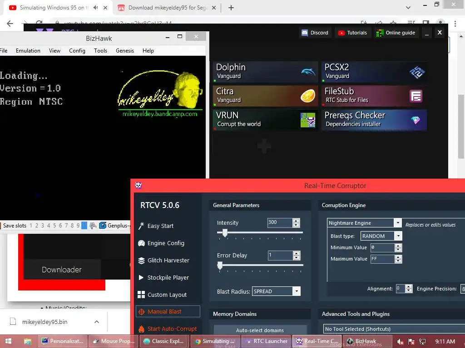Click the Error Delay slider handle
Image resolution: width=465 pixels, height=348 pixels.
(220, 266)
